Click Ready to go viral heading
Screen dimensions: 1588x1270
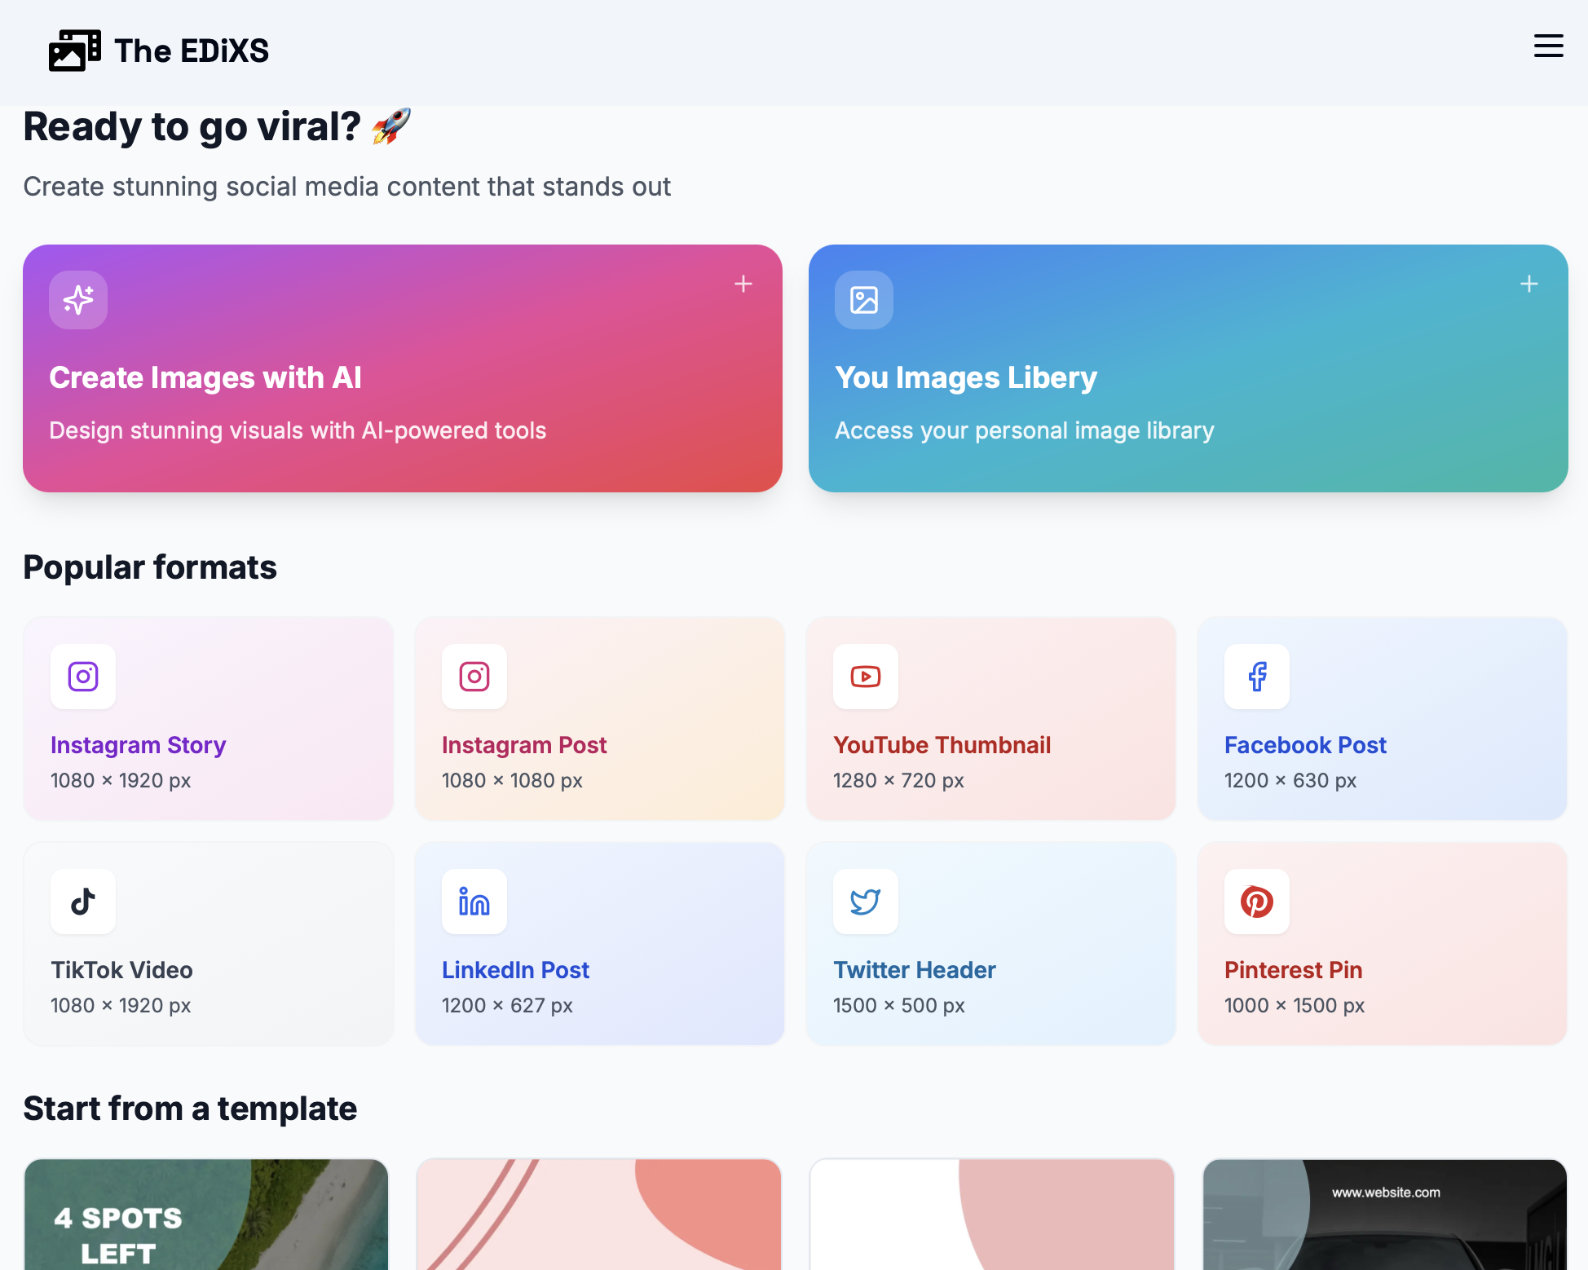pyautogui.click(x=217, y=127)
